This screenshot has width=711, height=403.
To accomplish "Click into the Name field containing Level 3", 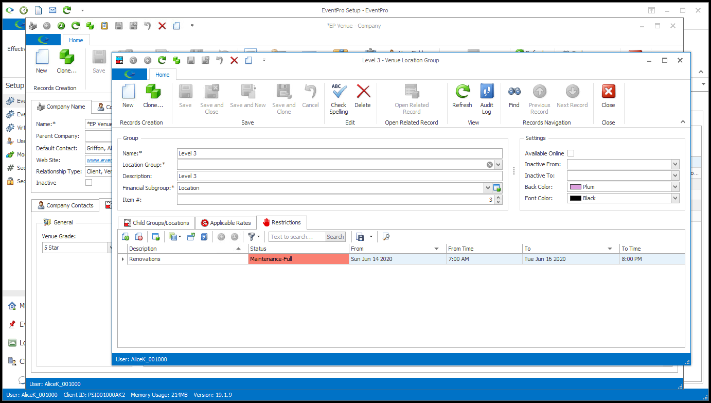I will 340,153.
